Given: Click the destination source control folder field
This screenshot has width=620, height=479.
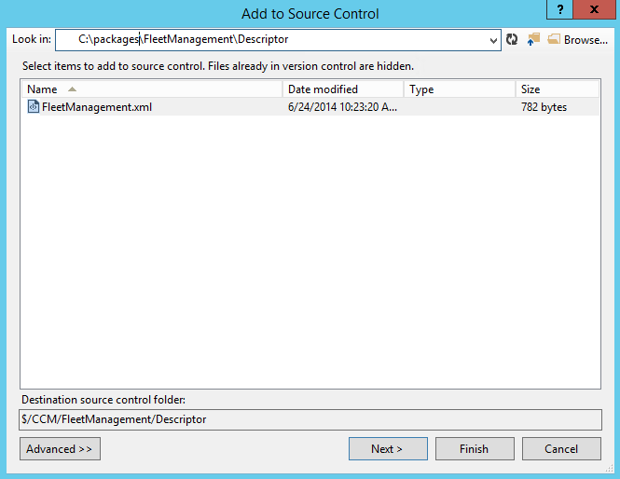Looking at the screenshot, I should 310,419.
